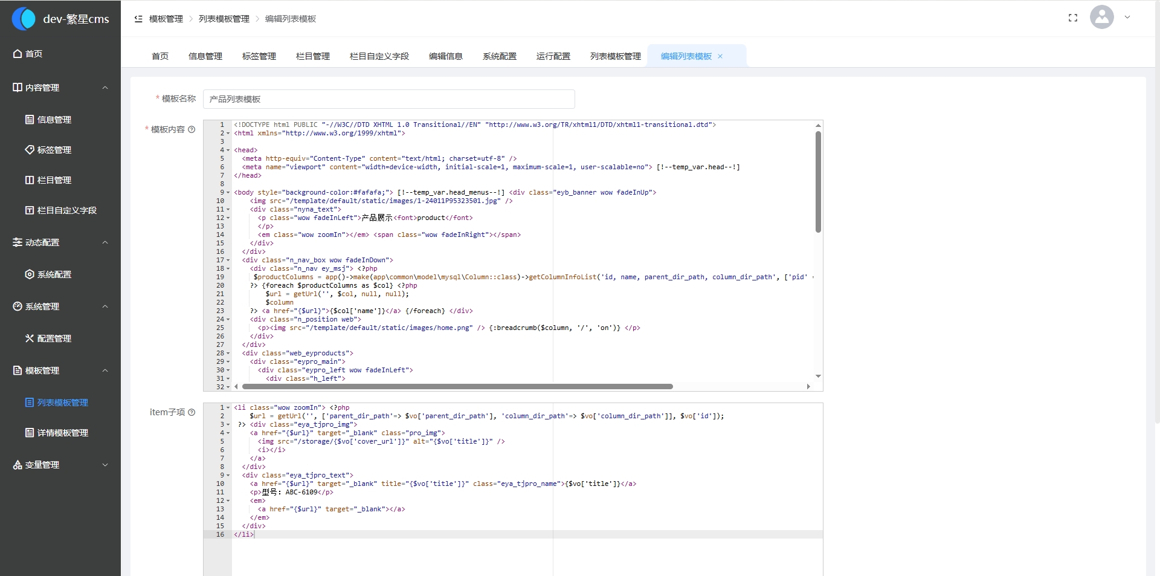Fold line 1 in item子项 editor

228,408
